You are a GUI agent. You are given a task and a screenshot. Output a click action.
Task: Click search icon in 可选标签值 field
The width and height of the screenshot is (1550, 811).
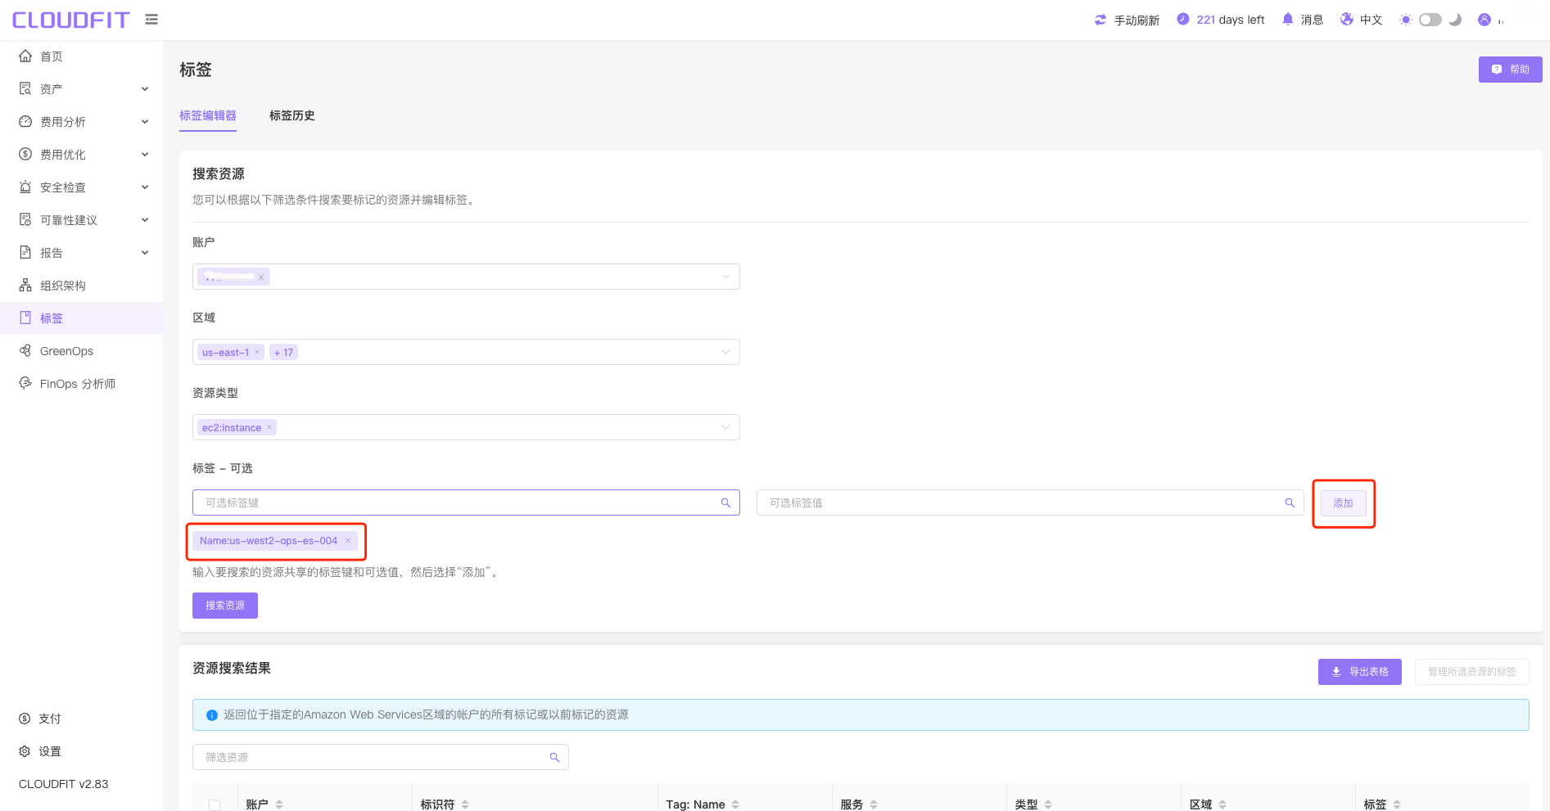[x=1290, y=502]
